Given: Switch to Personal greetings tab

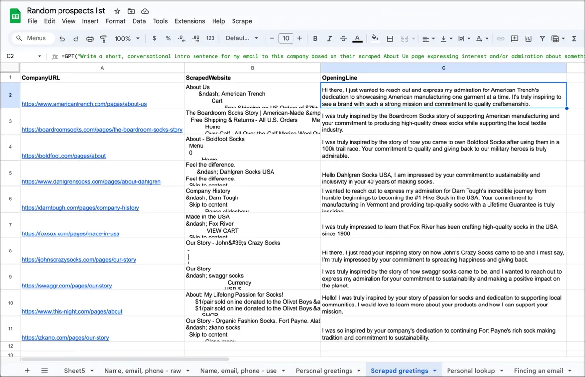Looking at the screenshot, I should [x=324, y=371].
